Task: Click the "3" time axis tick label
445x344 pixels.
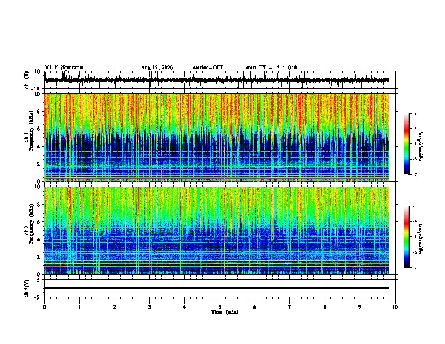Action: 149,307
